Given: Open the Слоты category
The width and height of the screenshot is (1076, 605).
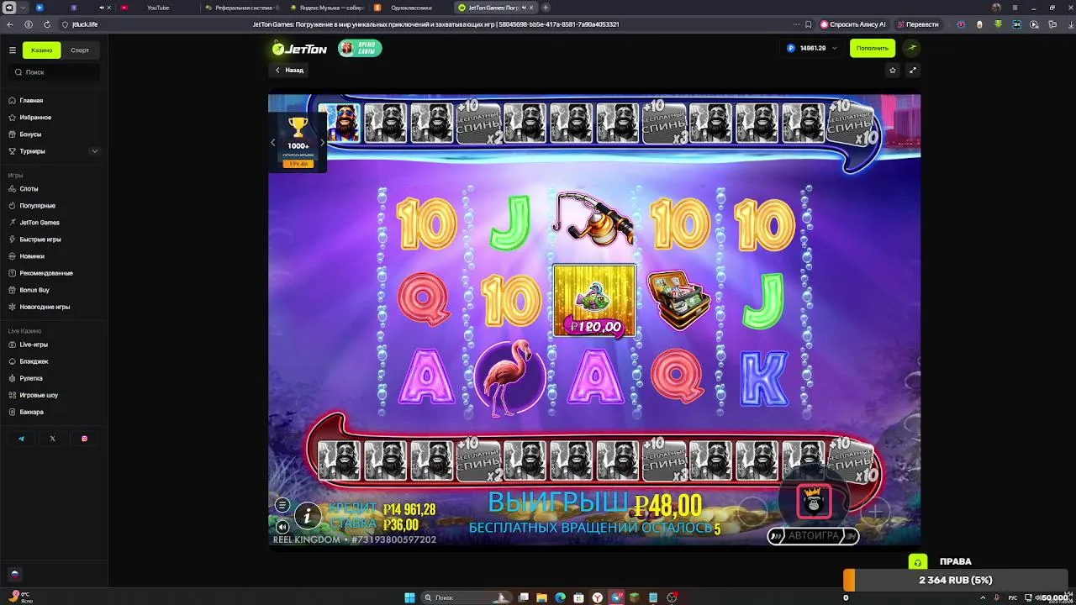Looking at the screenshot, I should 29,189.
